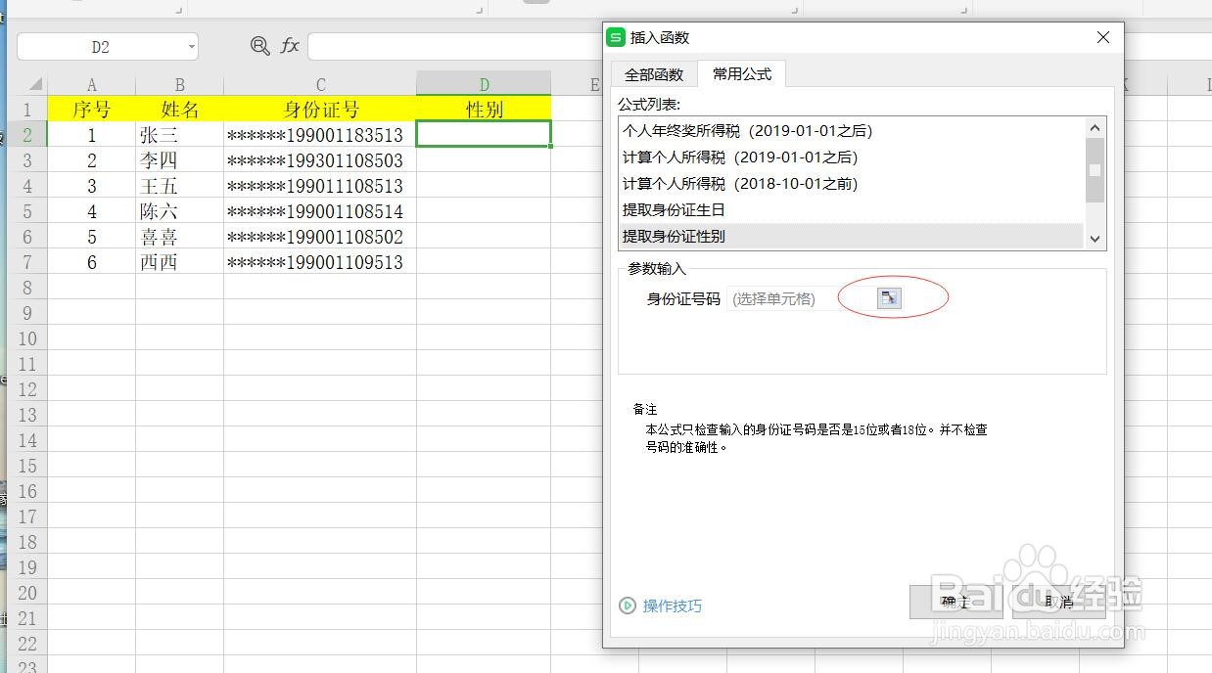Select row 1 header
Screen dimensions: 1212x673
27,110
